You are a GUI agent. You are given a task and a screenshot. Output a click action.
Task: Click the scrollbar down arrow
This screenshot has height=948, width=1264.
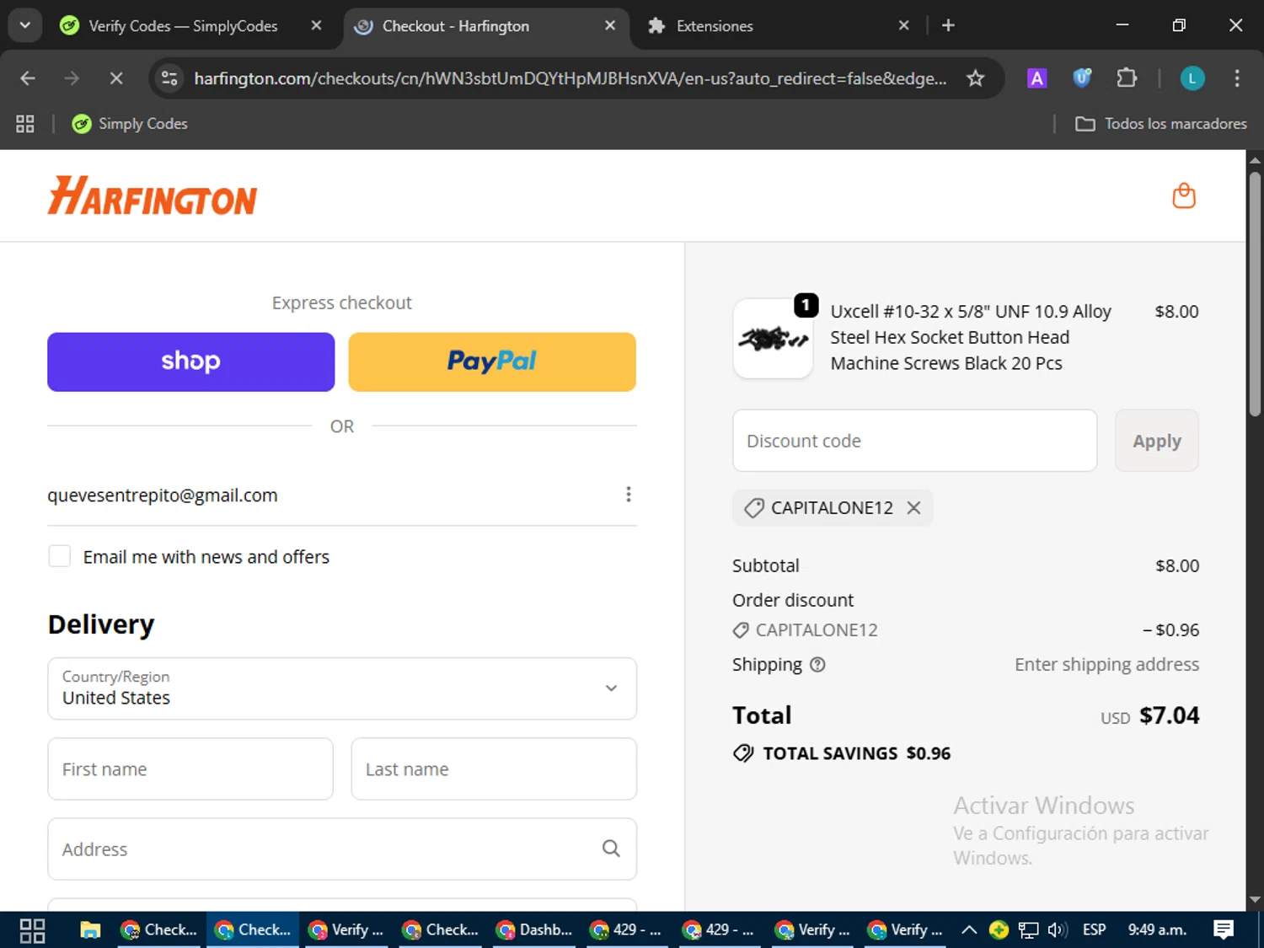point(1255,900)
